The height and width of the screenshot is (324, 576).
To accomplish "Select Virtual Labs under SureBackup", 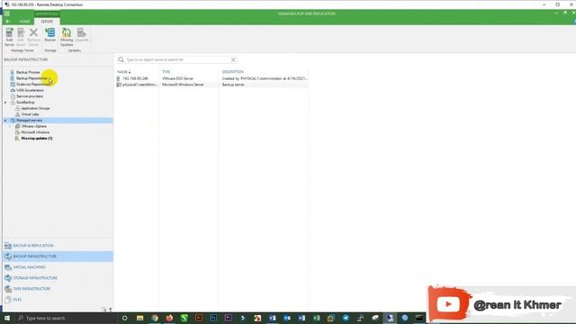I will (30, 114).
